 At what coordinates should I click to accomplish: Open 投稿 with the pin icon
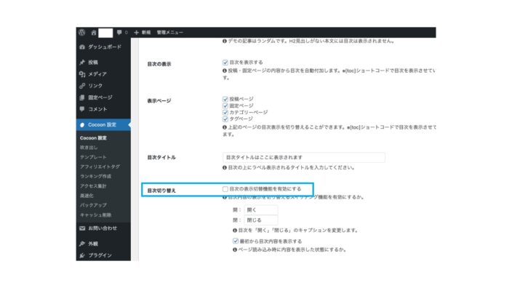click(x=82, y=63)
